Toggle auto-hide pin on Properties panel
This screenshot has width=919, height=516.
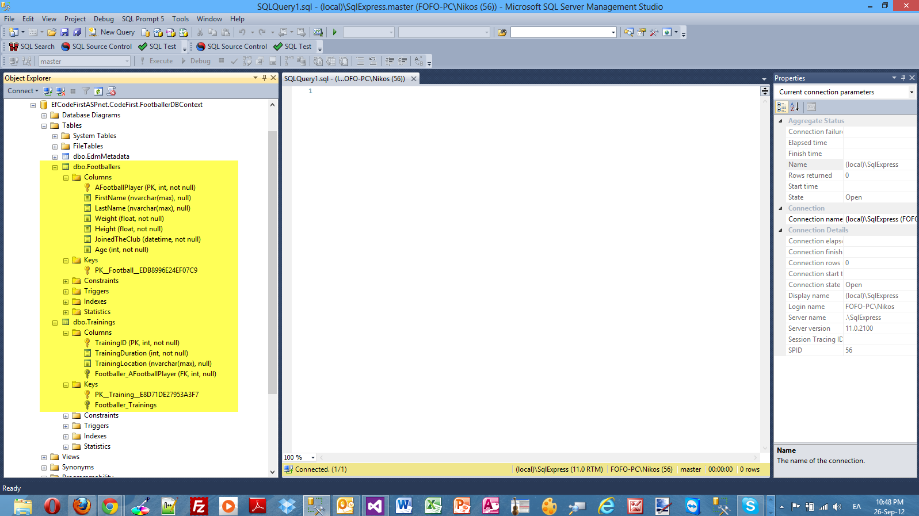tap(903, 78)
